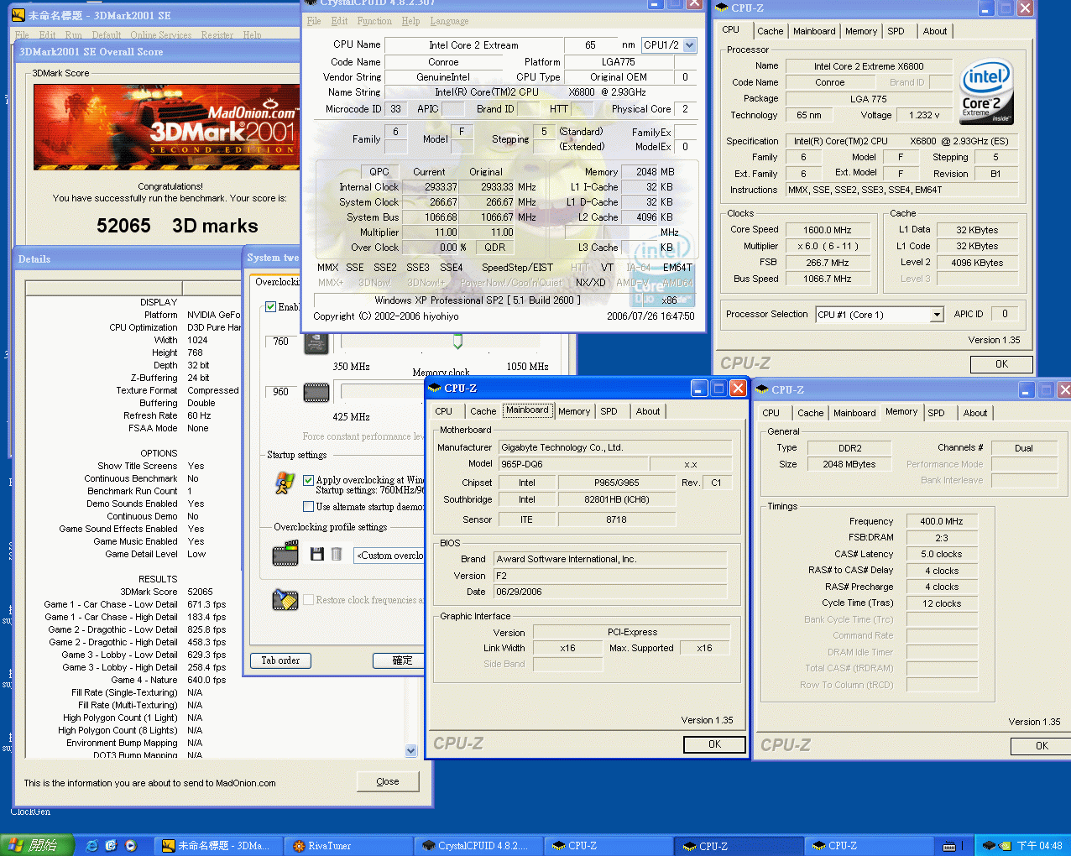This screenshot has width=1071, height=856.
Task: Open the Language menu in CrystalCPUID
Action: pos(449,21)
